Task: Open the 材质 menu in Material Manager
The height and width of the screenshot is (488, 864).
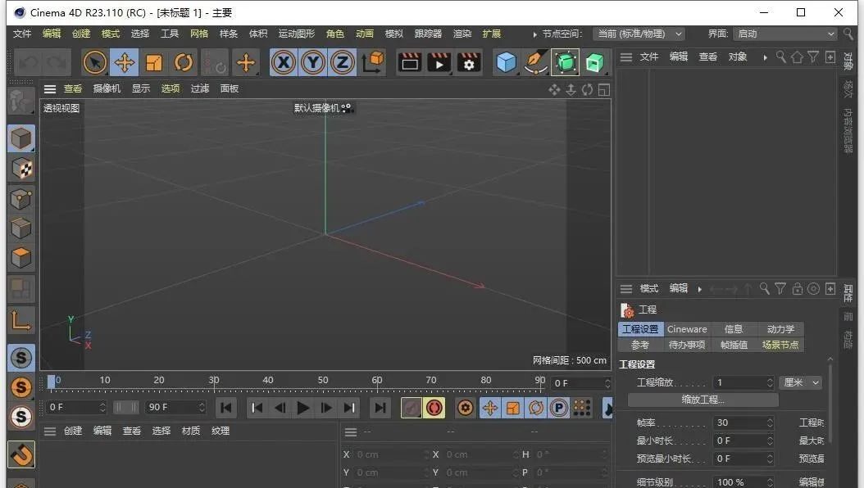Action: coord(191,431)
